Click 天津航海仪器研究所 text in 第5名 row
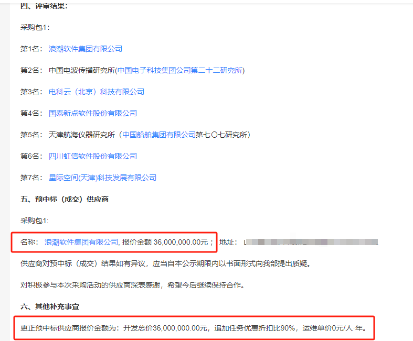This screenshot has width=413, height=341. (82, 135)
